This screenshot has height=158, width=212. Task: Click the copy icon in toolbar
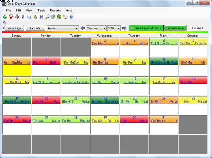tap(29, 17)
